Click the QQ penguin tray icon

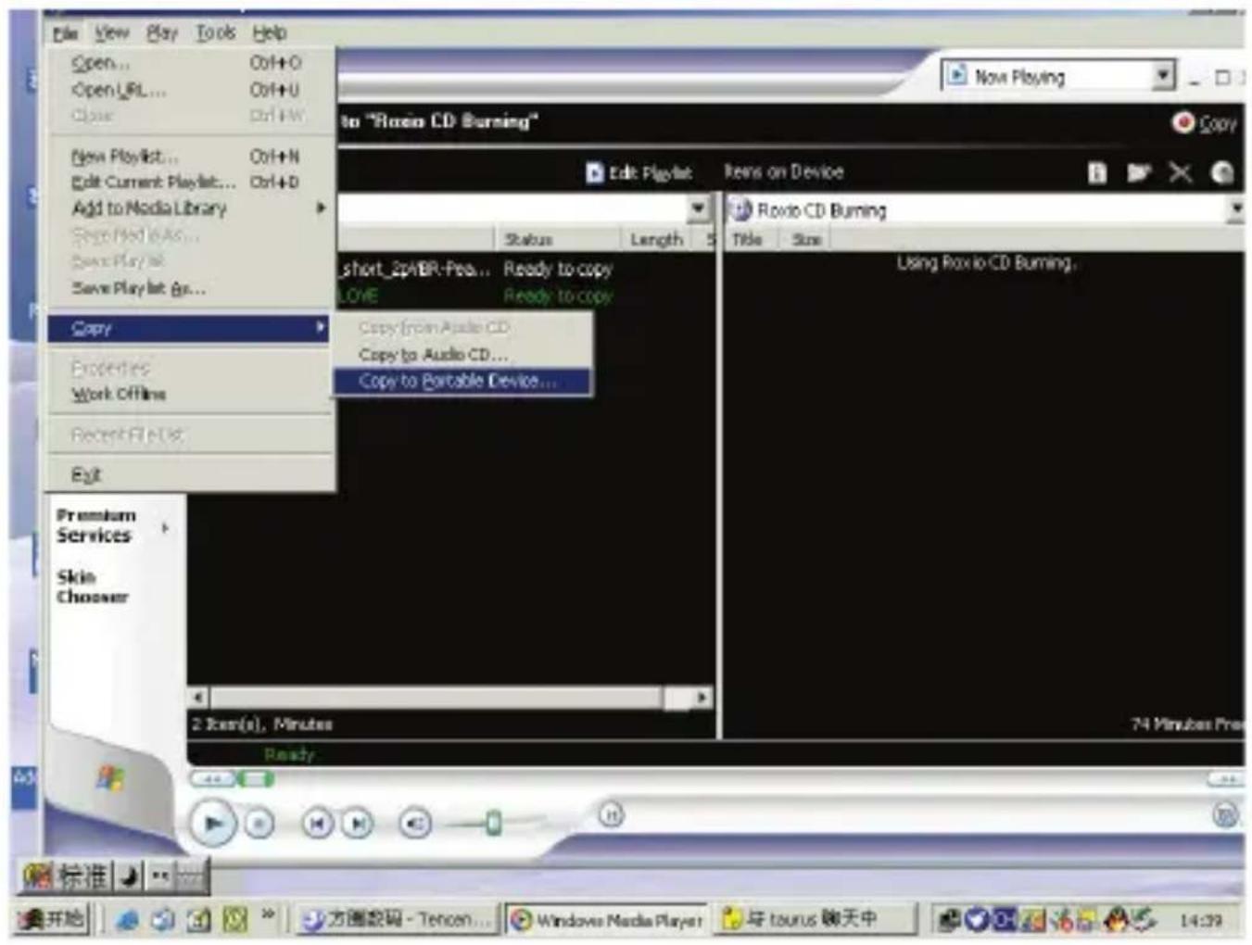[1118, 919]
